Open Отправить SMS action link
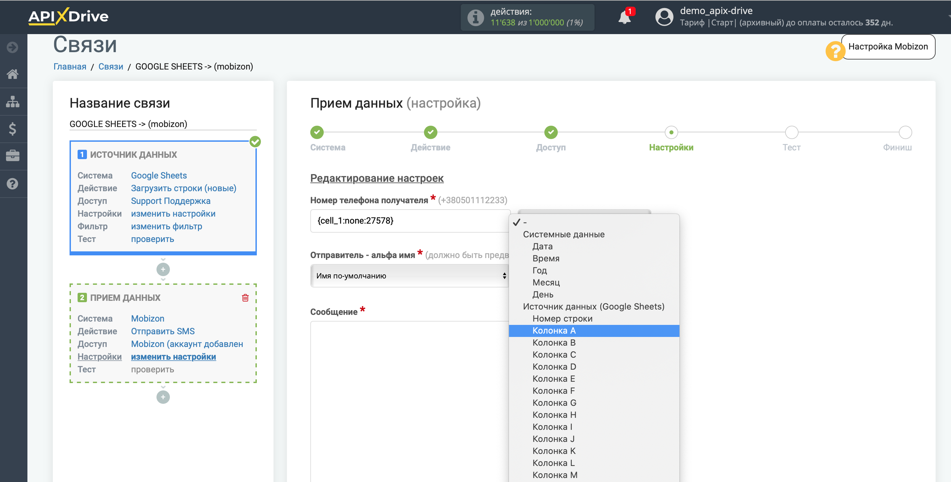The height and width of the screenshot is (482, 951). pyautogui.click(x=163, y=331)
